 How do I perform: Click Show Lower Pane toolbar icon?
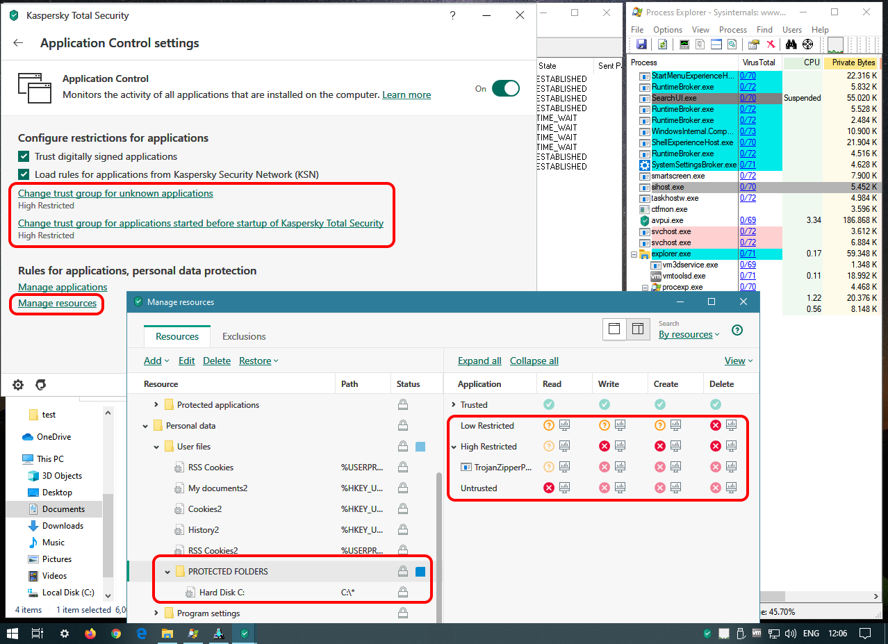(716, 44)
